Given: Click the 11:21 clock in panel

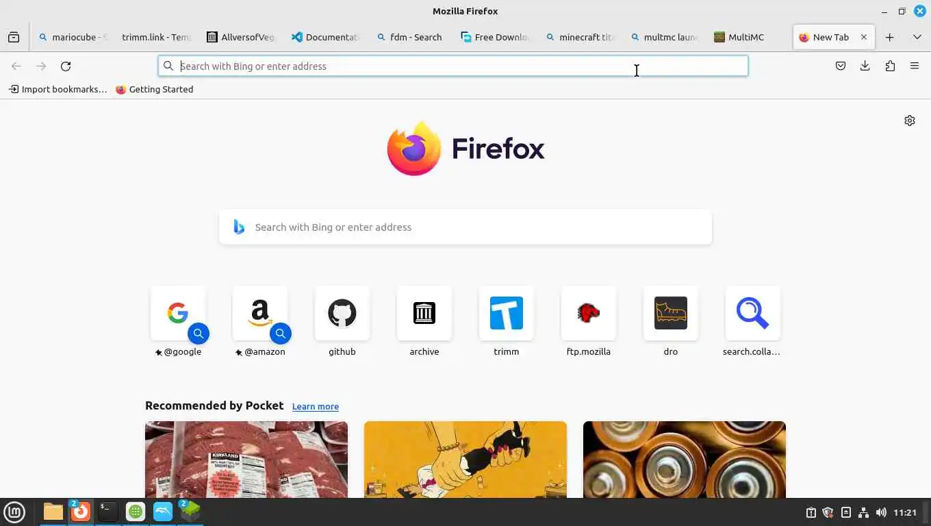Looking at the screenshot, I should click(x=905, y=512).
